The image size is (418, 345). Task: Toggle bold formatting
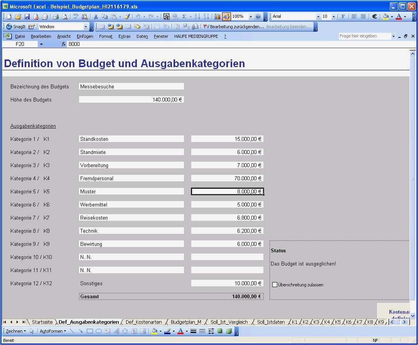coord(342,16)
